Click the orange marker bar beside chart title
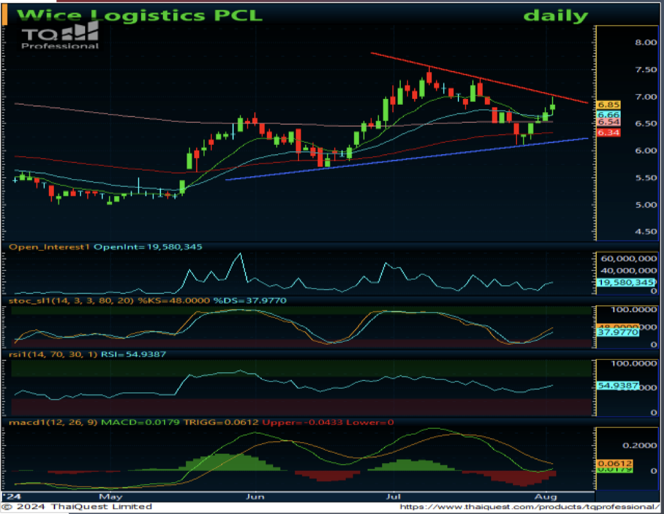664x514 pixels. 4,16
